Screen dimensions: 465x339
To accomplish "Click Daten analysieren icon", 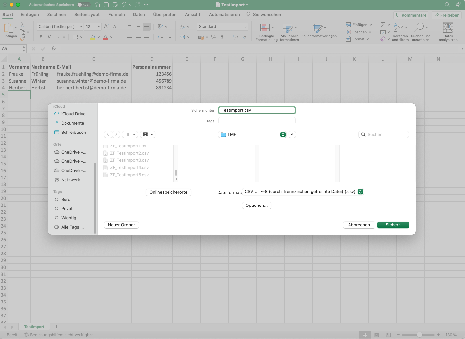I will [448, 32].
